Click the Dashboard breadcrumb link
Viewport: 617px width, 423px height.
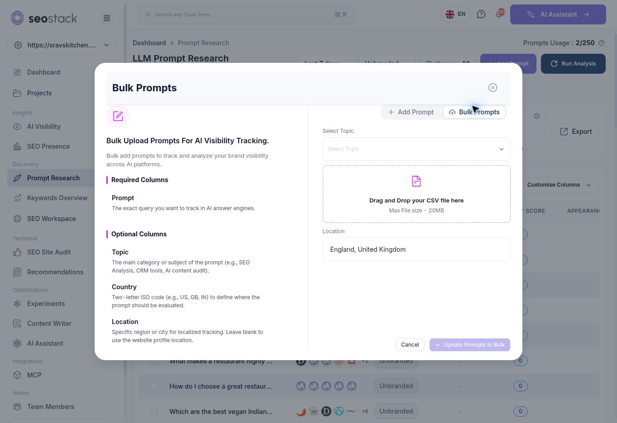click(x=149, y=43)
